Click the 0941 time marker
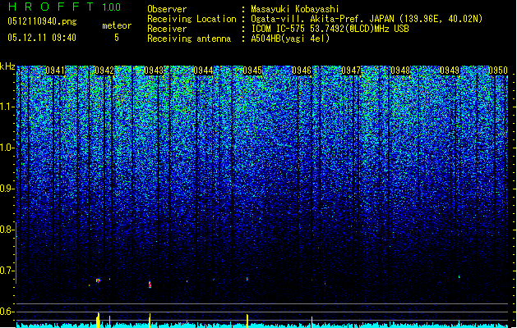This screenshot has width=517, height=328. [x=55, y=71]
